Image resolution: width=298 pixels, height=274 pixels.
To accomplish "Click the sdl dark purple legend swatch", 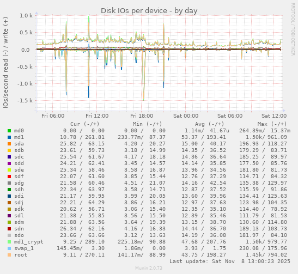I will coord(9,216).
